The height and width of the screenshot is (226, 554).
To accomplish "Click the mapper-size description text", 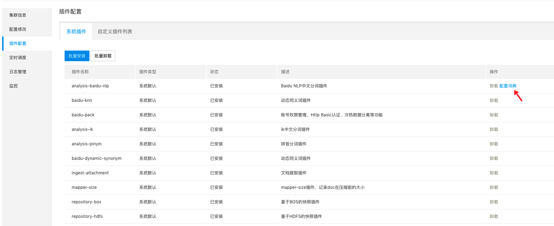I will pos(323,187).
